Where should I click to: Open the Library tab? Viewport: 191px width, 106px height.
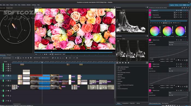click(138, 103)
